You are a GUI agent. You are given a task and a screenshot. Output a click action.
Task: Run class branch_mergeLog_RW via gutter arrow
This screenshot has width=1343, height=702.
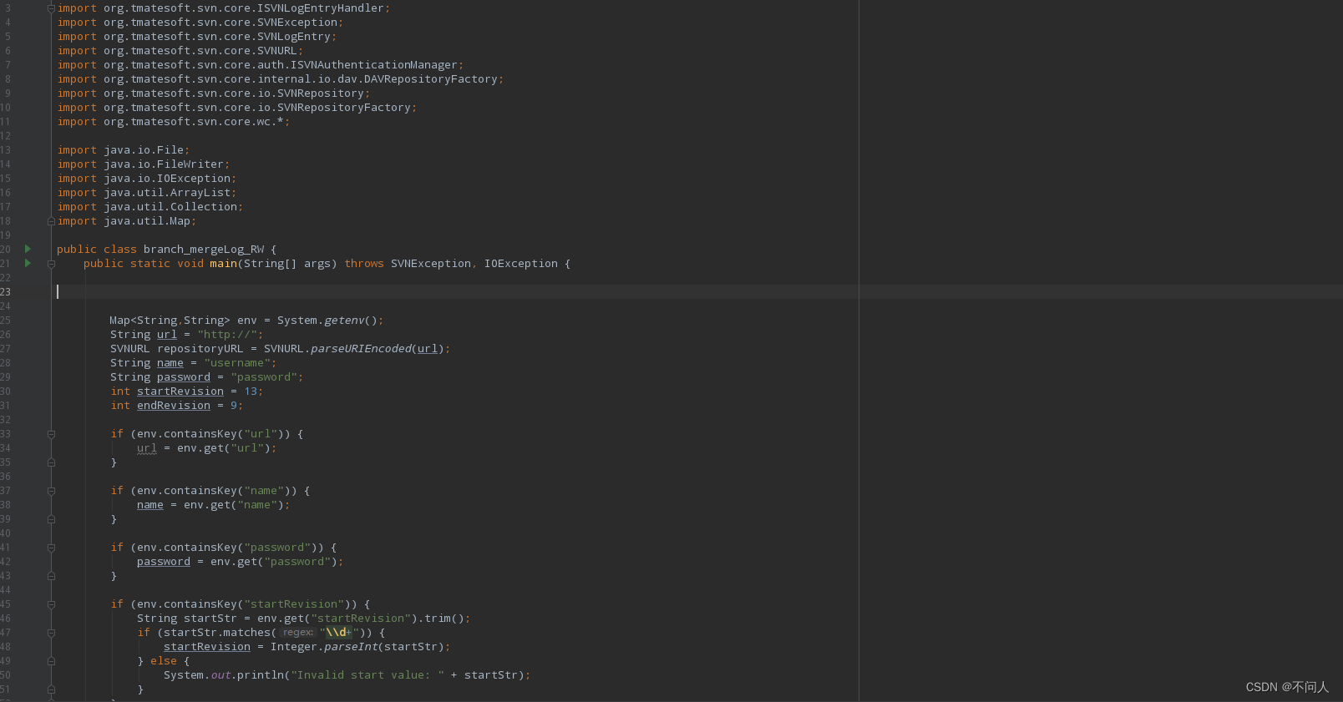28,249
